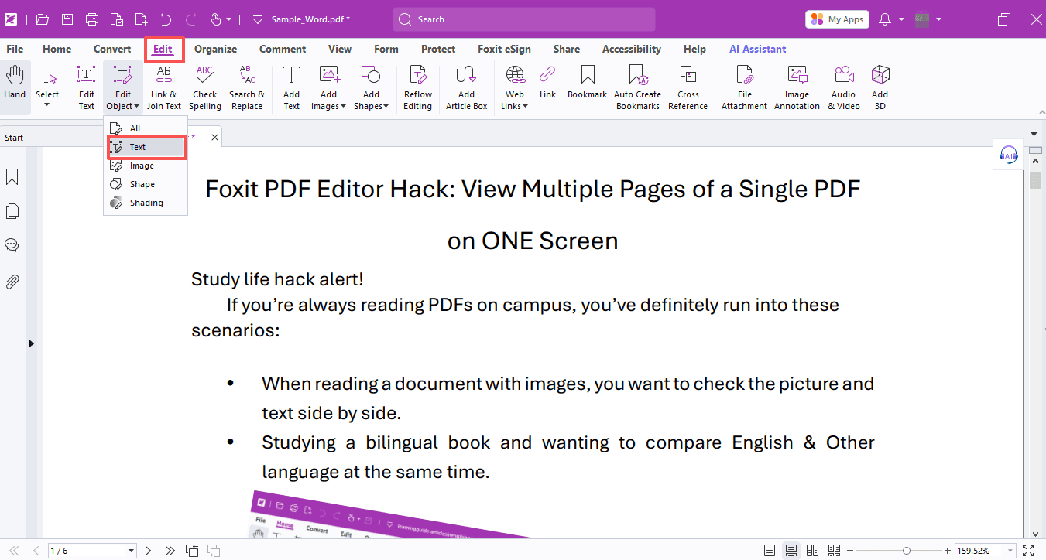Choose Image in Edit Object menu
The width and height of the screenshot is (1046, 560).
pyautogui.click(x=146, y=166)
